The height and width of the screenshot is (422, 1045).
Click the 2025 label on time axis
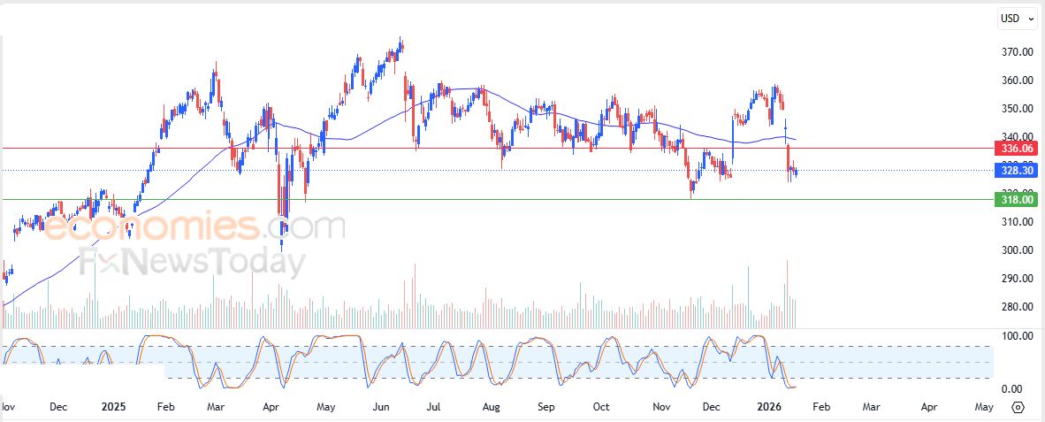coord(114,408)
